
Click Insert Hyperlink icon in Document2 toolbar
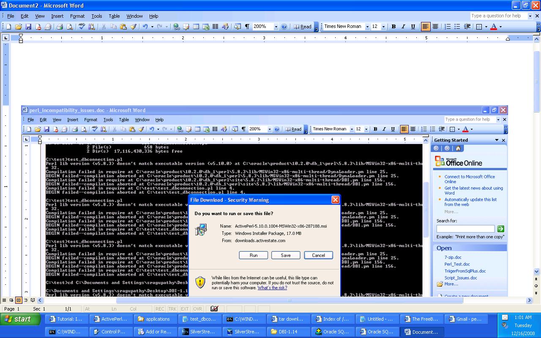pos(176,27)
